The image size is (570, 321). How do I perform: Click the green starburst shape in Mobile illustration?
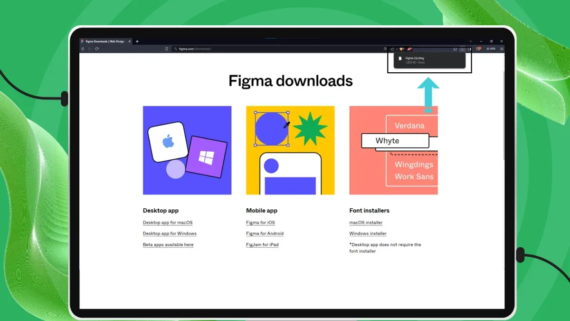pos(310,128)
